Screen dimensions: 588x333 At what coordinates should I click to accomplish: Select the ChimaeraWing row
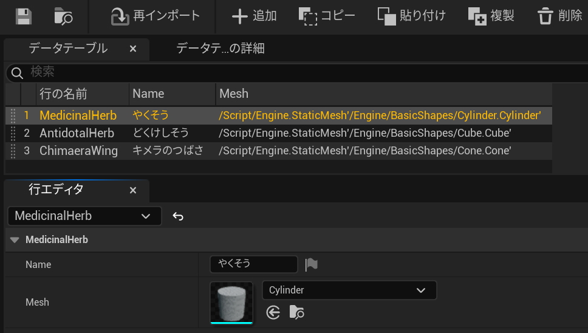coord(78,151)
